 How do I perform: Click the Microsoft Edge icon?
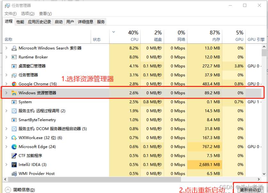pyautogui.click(x=14, y=147)
